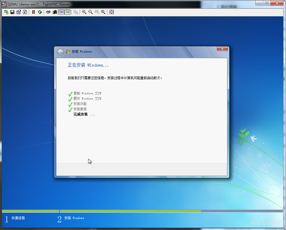Refresh the remote screen with green arrows
Viewport: 286px width, 230px height.
[x=40, y=12]
